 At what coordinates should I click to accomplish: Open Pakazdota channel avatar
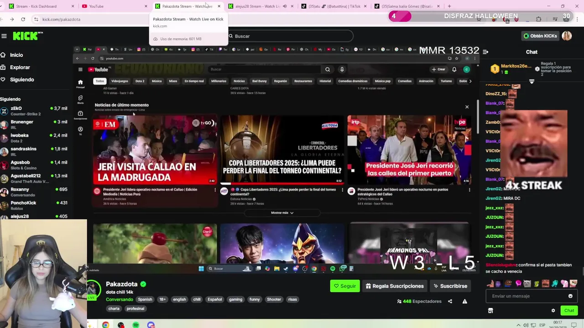point(93,289)
